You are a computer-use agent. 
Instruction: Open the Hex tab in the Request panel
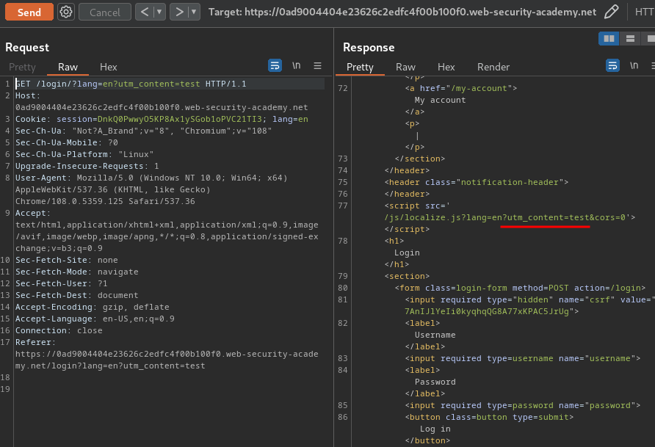click(x=108, y=67)
